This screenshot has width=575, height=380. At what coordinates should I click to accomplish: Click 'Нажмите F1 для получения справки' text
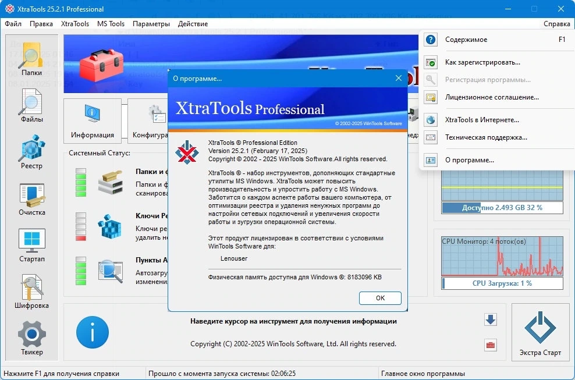61,374
